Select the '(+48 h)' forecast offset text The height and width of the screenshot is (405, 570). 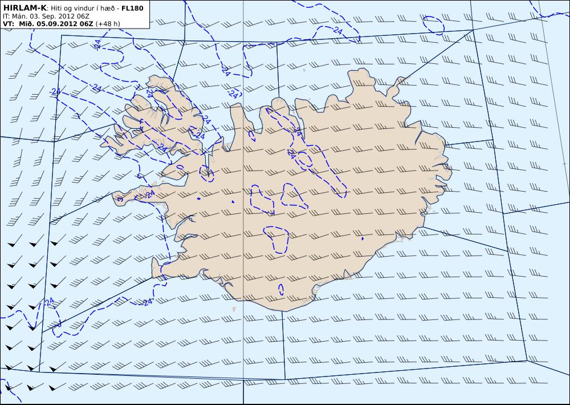click(x=108, y=24)
